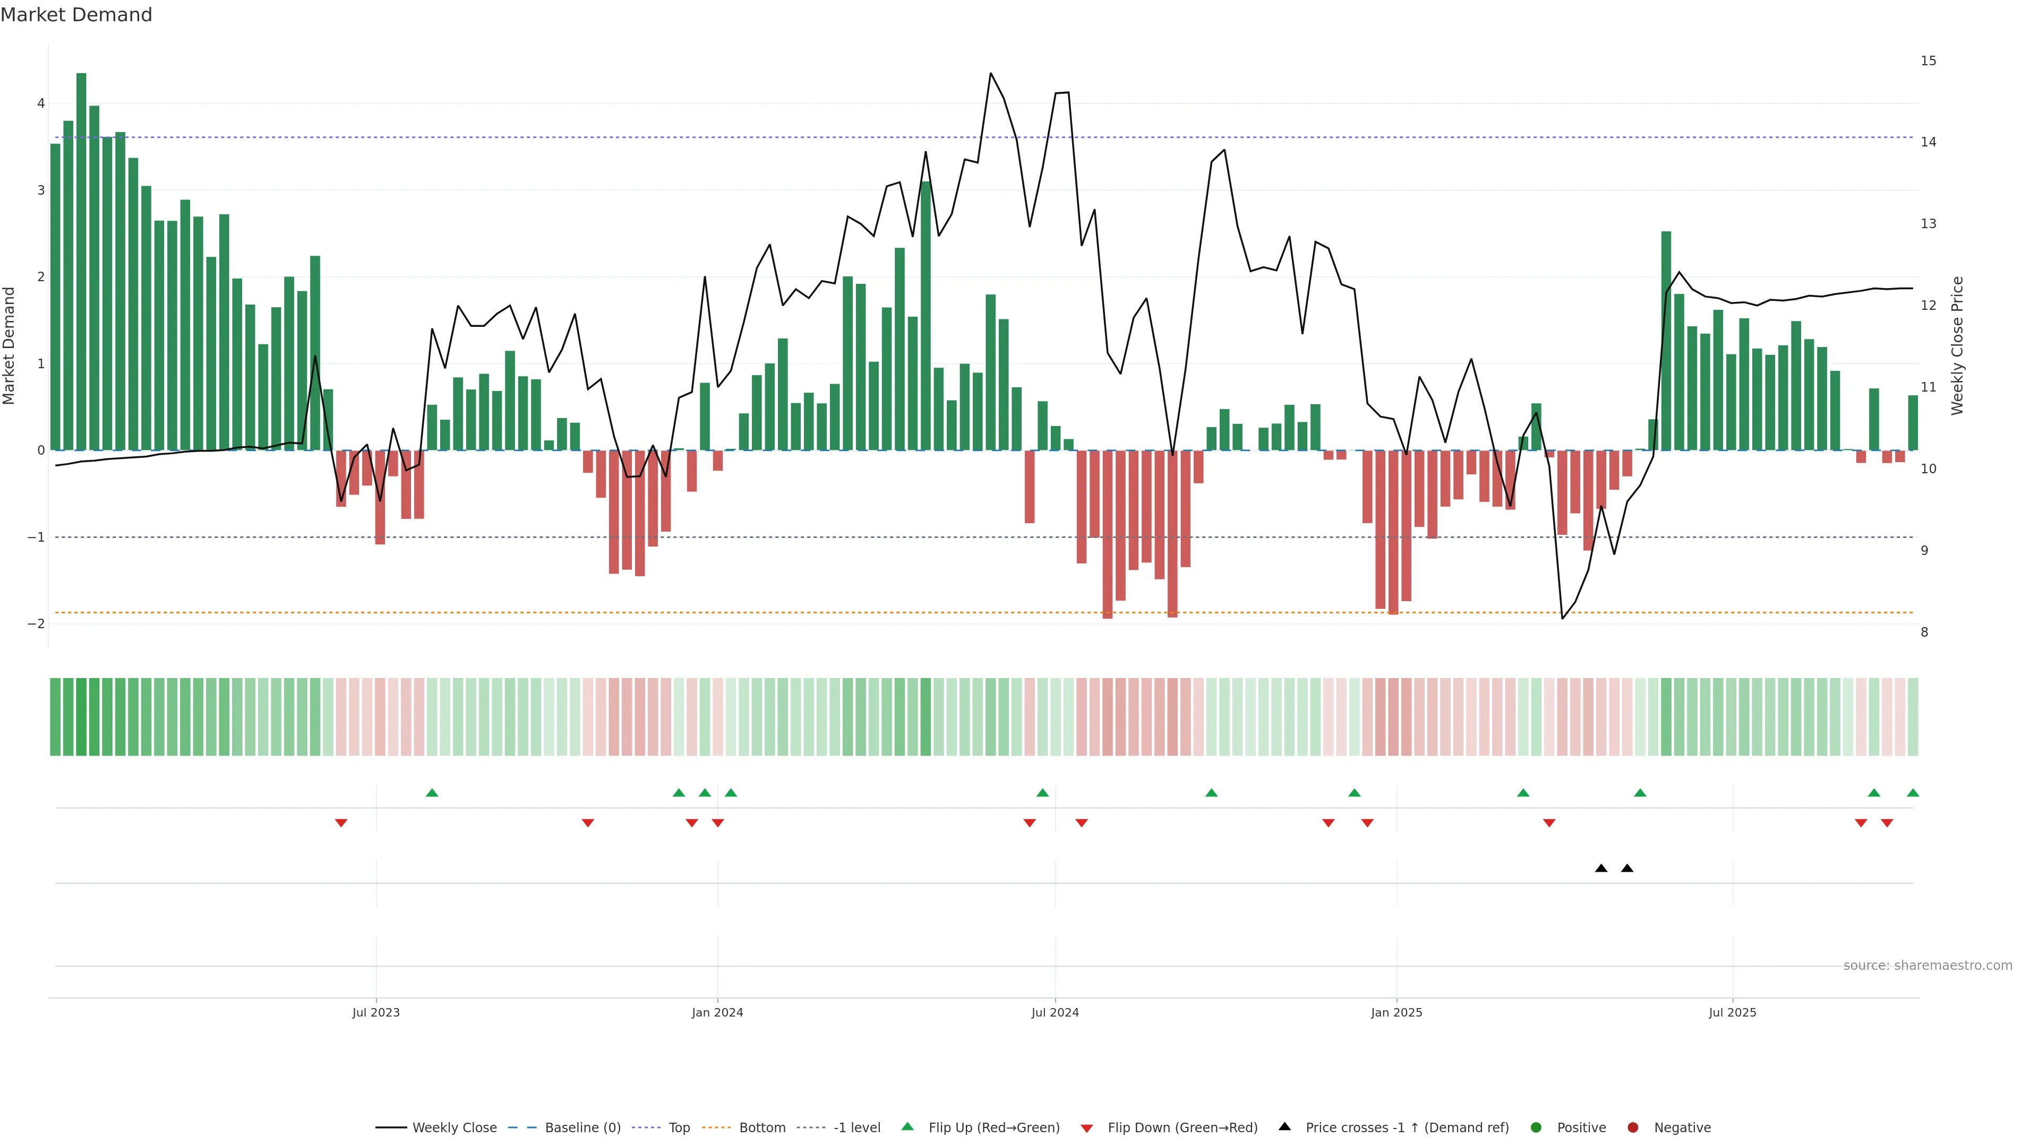This screenshot has width=2039, height=1146.
Task: Click the rightmost green flip-up triangle marker
Action: (1912, 793)
